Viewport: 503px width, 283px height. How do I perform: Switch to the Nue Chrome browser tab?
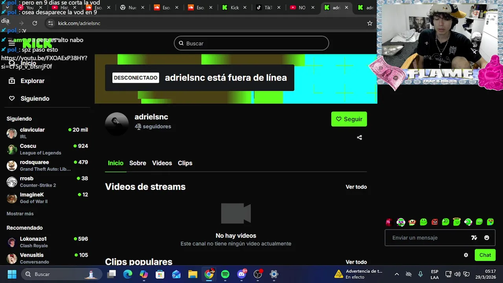(x=132, y=7)
